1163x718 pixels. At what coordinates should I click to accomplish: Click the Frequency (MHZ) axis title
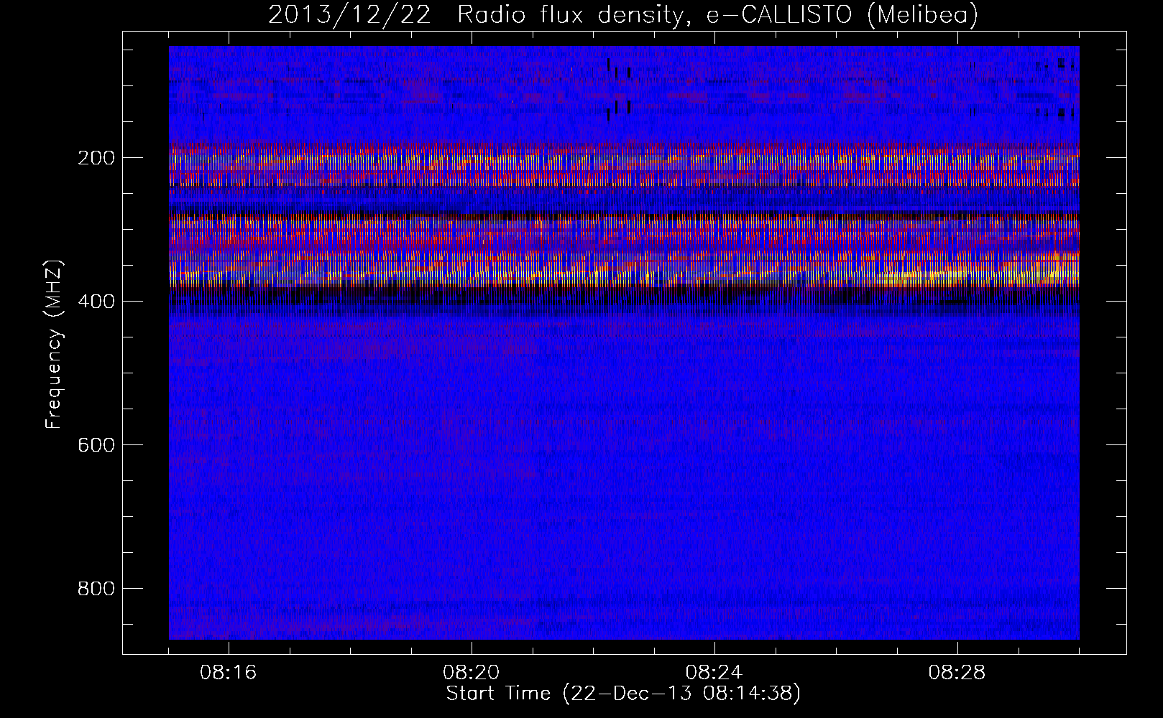pos(54,344)
